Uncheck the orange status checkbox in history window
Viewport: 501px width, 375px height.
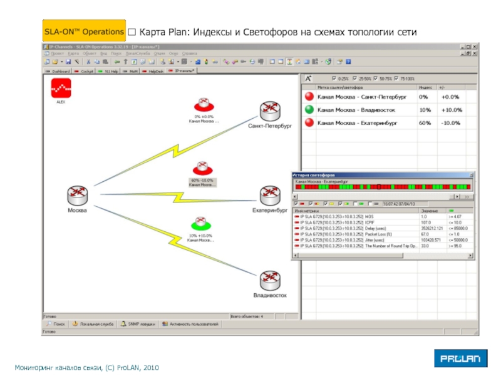311,204
